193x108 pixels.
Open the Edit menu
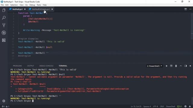pyautogui.click(x=7, y=5)
